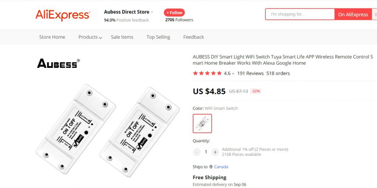Open the 191 Reviews link

click(250, 73)
